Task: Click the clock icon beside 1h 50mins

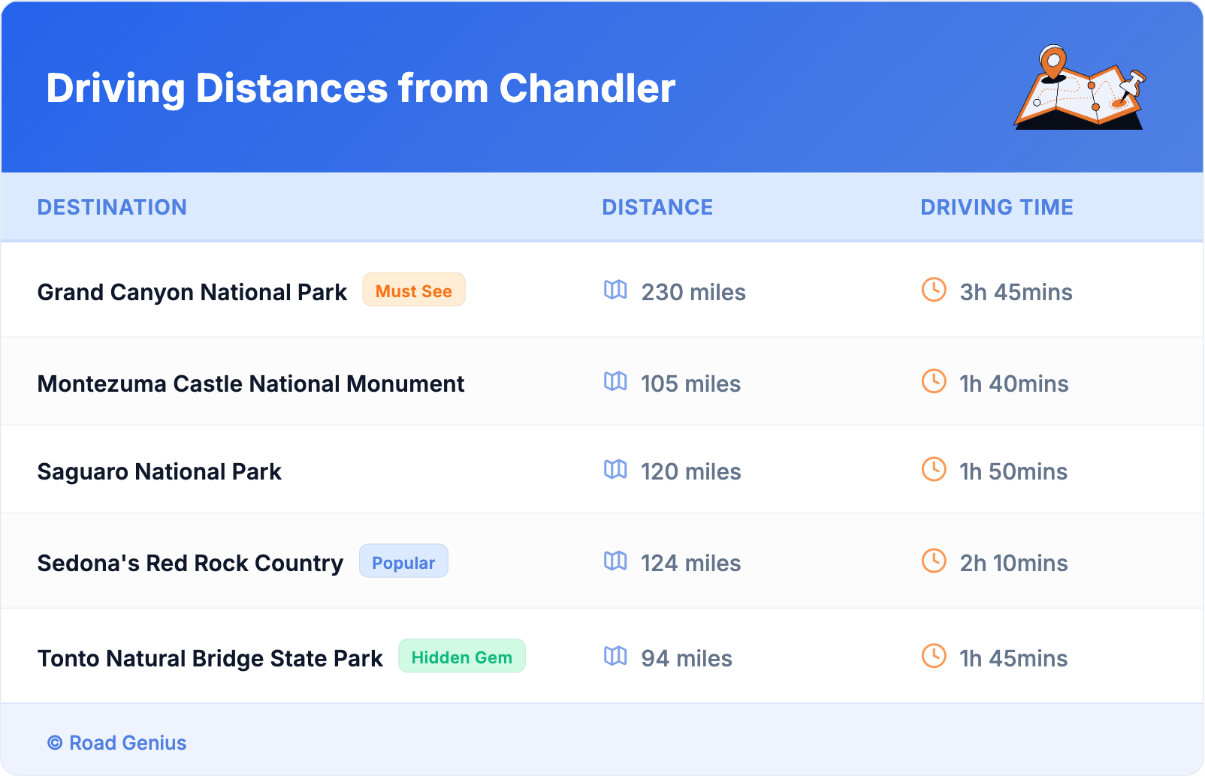Action: (x=934, y=469)
